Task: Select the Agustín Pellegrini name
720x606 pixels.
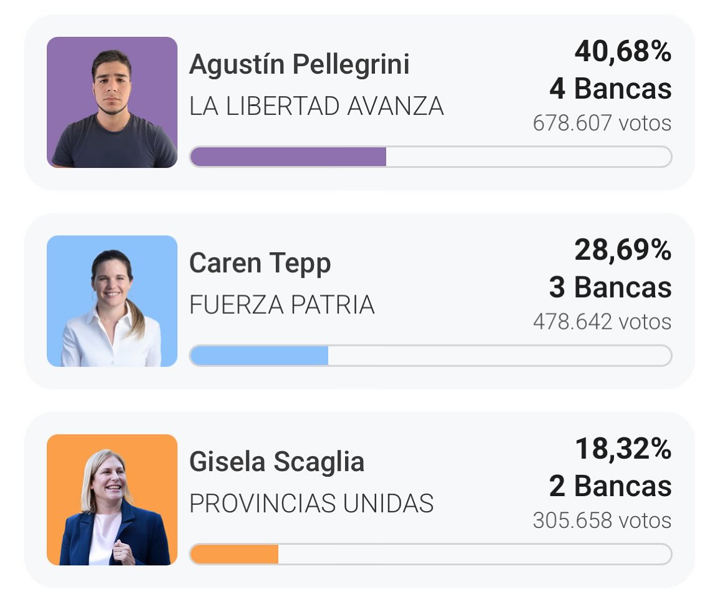Action: (299, 64)
